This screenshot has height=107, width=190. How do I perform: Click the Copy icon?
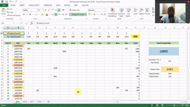8,12
